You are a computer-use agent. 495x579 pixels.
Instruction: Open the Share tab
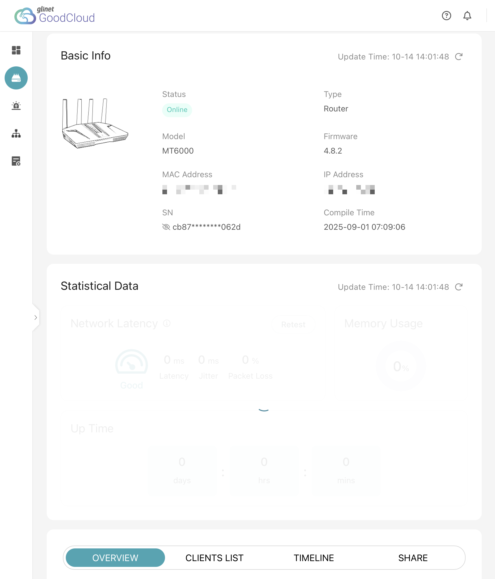coord(413,558)
